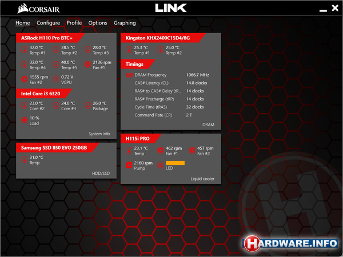
Task: Click the Samsung SSD Temp icon
Action: pyautogui.click(x=24, y=160)
